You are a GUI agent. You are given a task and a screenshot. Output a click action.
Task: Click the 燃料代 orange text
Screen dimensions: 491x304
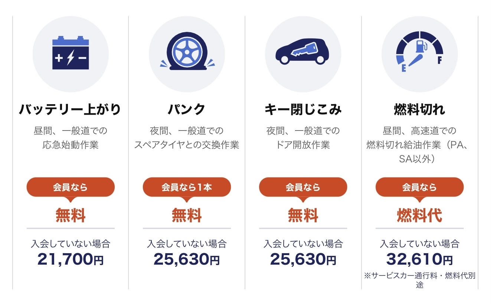[420, 215]
